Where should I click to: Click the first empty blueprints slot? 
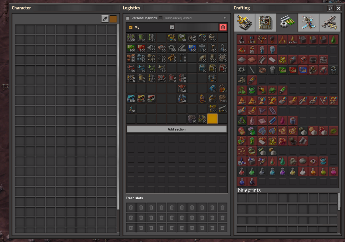click(x=242, y=198)
